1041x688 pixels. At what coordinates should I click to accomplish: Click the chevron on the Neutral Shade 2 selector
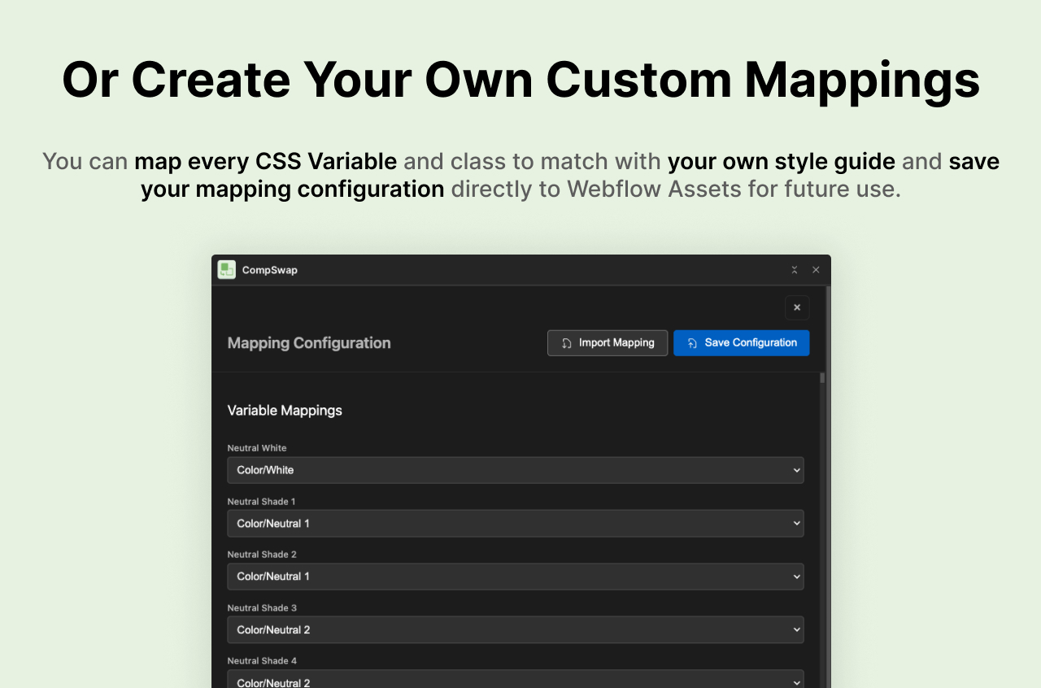(x=796, y=577)
